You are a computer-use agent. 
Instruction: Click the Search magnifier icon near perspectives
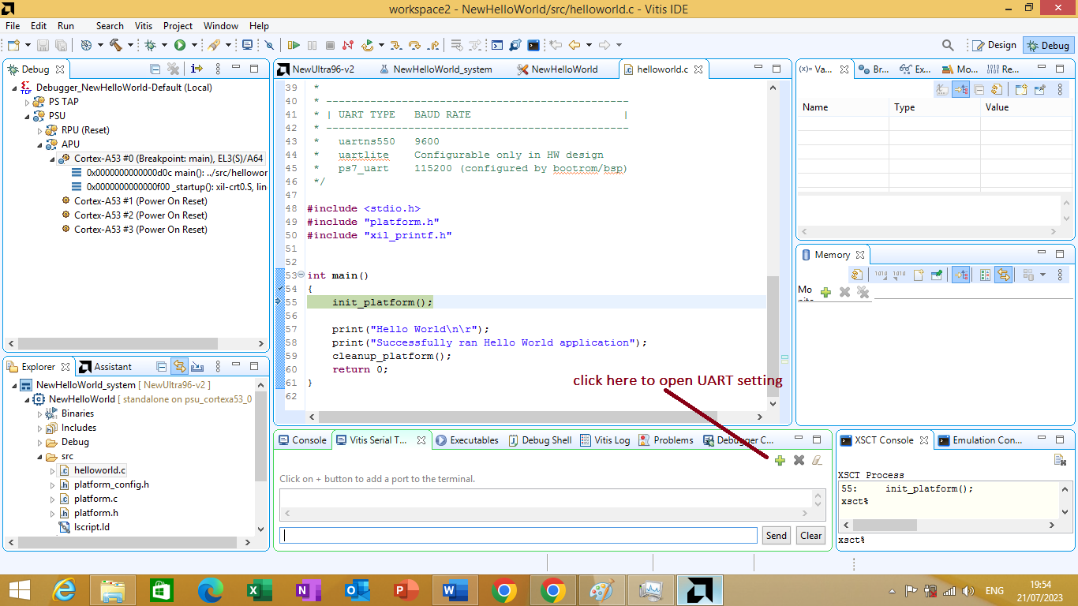point(949,45)
